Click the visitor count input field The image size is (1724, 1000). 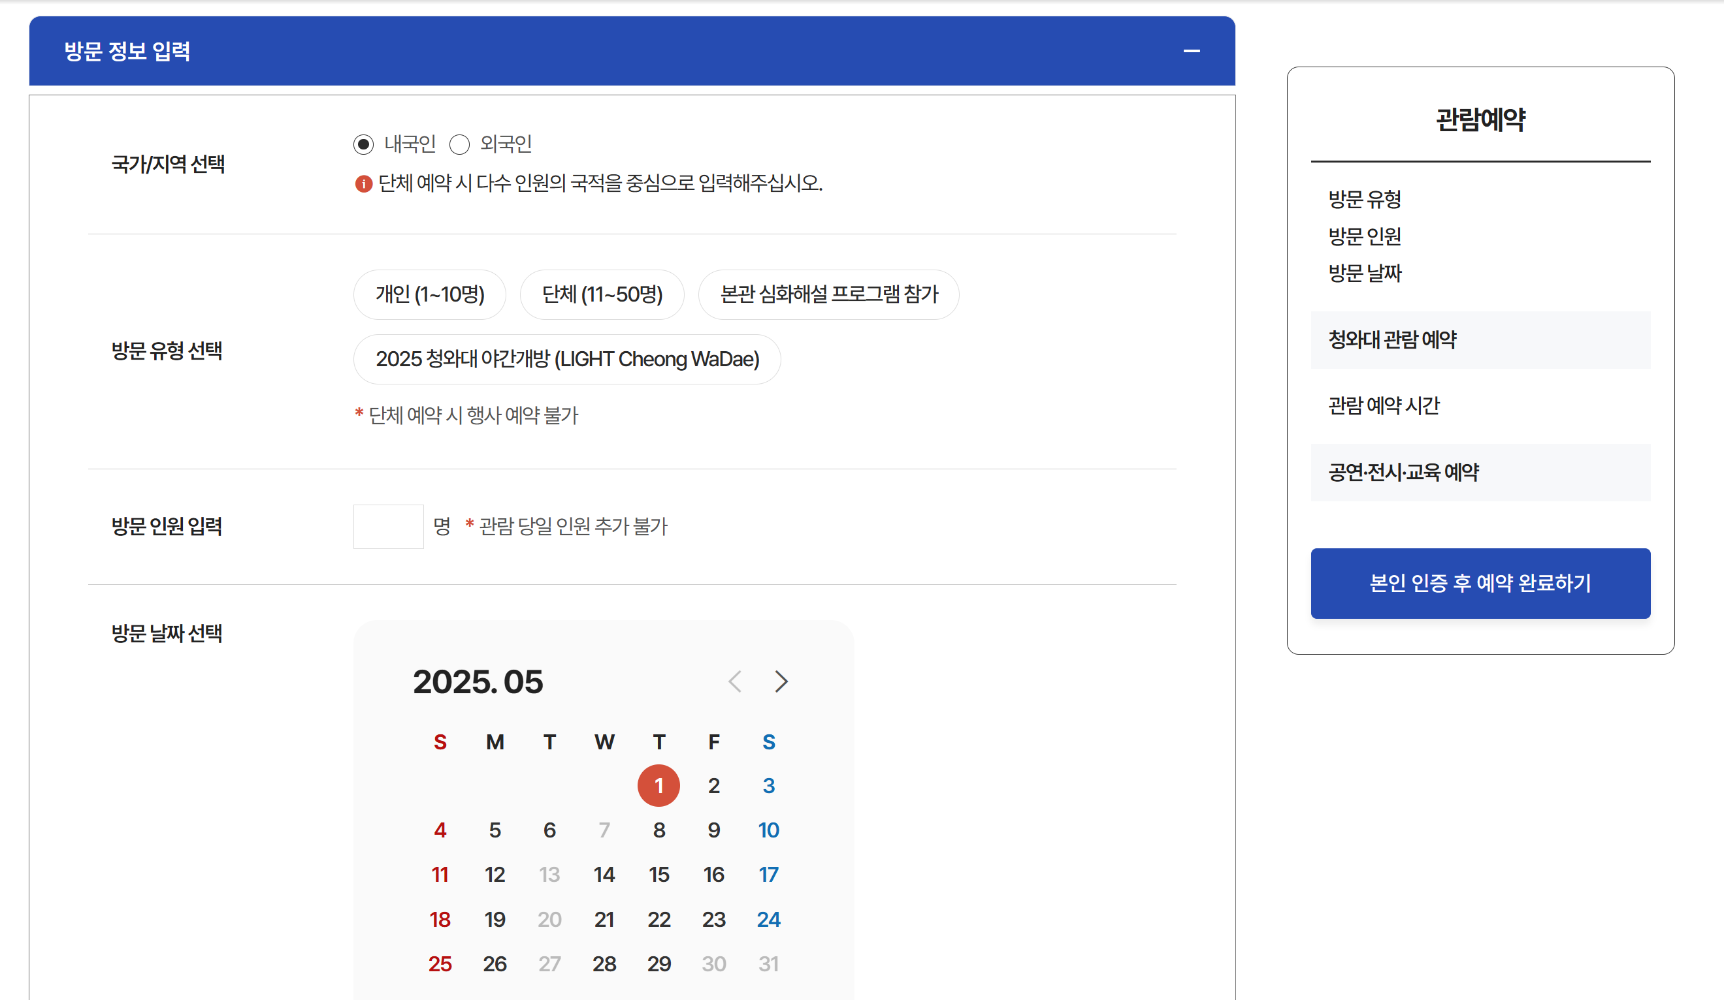(388, 526)
